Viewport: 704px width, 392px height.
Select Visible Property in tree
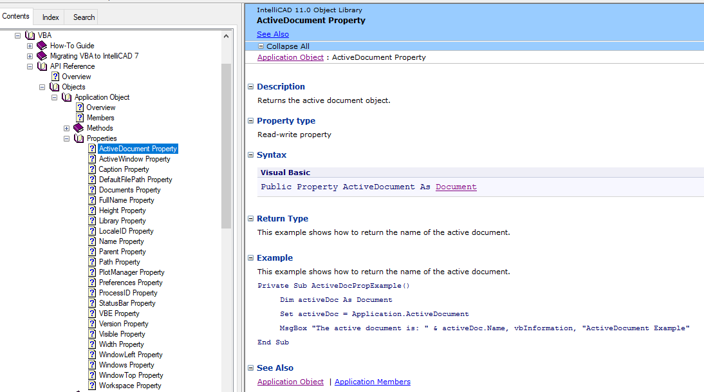[122, 334]
